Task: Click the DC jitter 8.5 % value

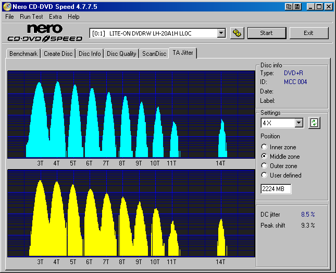Action: (x=308, y=215)
